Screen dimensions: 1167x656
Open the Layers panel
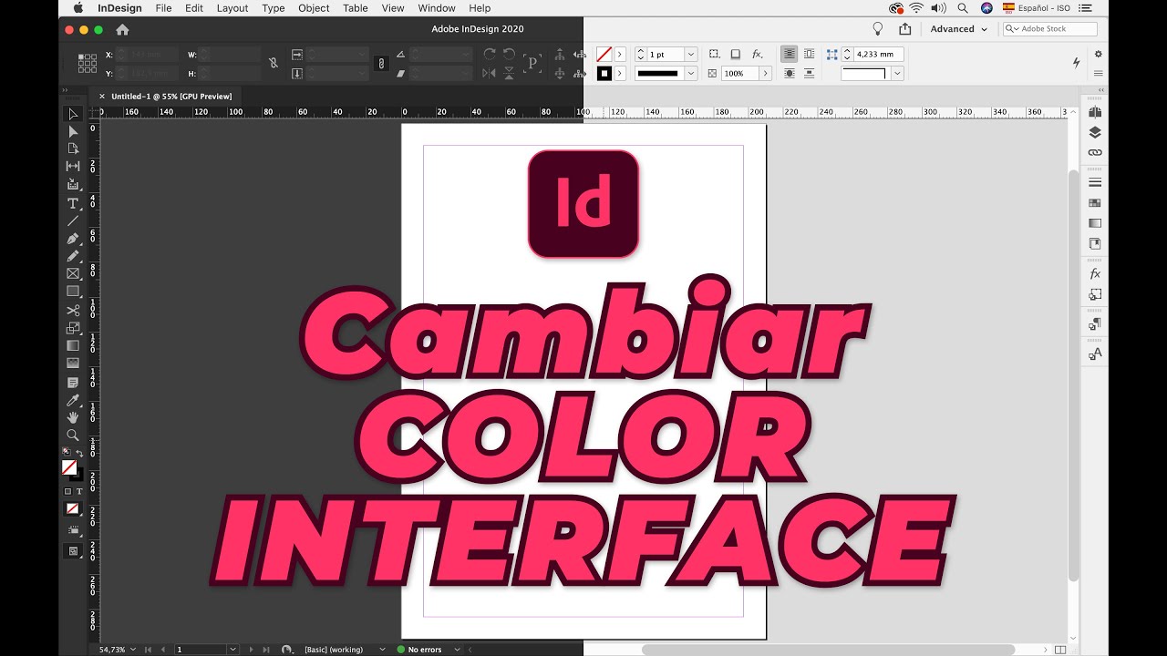coord(1094,131)
